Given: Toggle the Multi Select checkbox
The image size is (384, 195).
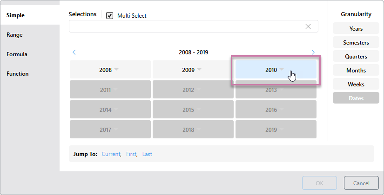Looking at the screenshot, I should click(110, 15).
